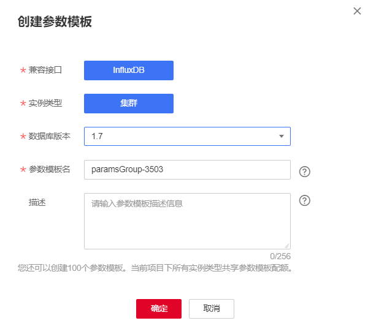Click quota hint text about 100个参数模板
The height and width of the screenshot is (326, 368).
(155, 268)
